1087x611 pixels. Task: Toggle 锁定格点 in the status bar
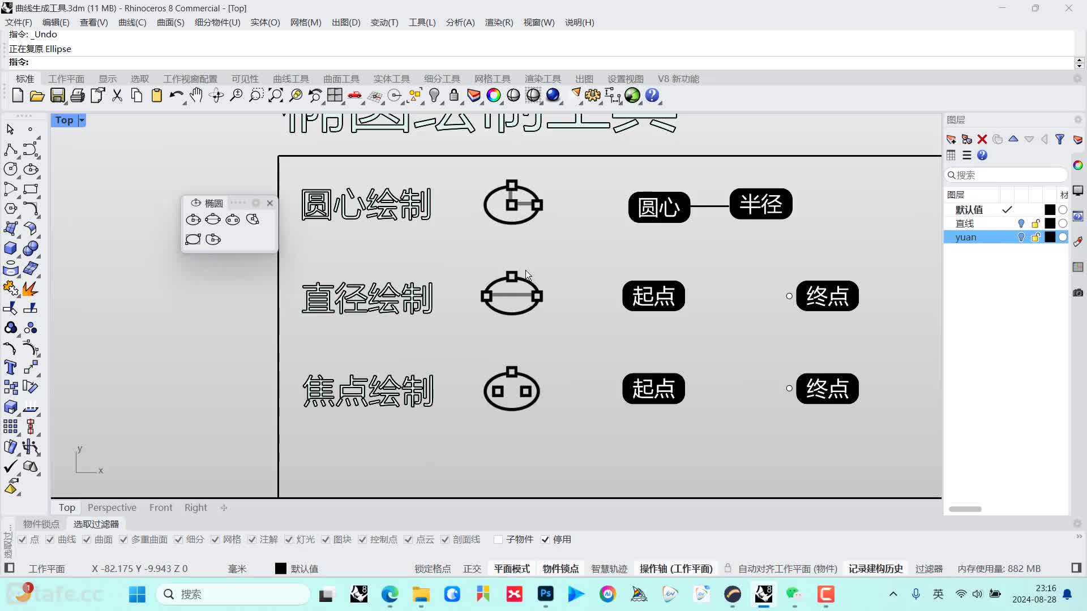(433, 569)
